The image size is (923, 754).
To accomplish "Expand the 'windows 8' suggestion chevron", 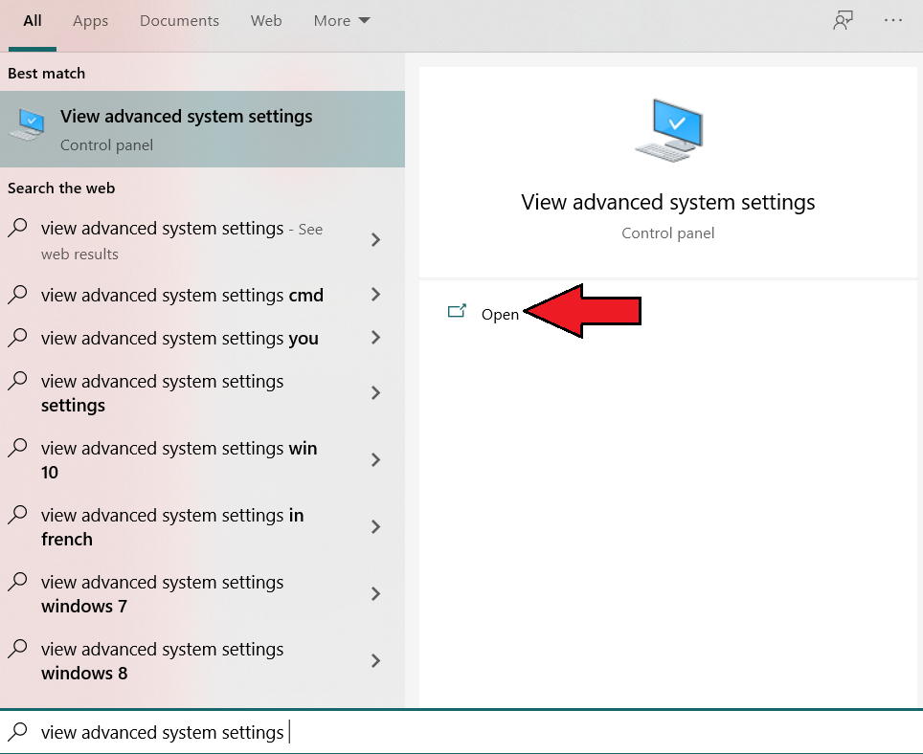I will (376, 661).
